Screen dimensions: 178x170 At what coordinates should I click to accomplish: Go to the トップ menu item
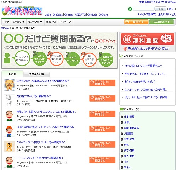[6, 22]
